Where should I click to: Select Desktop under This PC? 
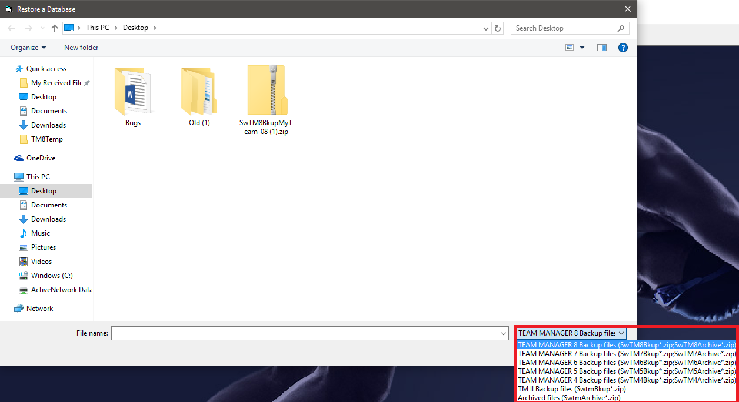point(46,191)
